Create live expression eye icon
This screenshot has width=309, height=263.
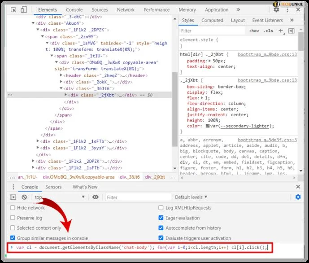click(x=96, y=197)
